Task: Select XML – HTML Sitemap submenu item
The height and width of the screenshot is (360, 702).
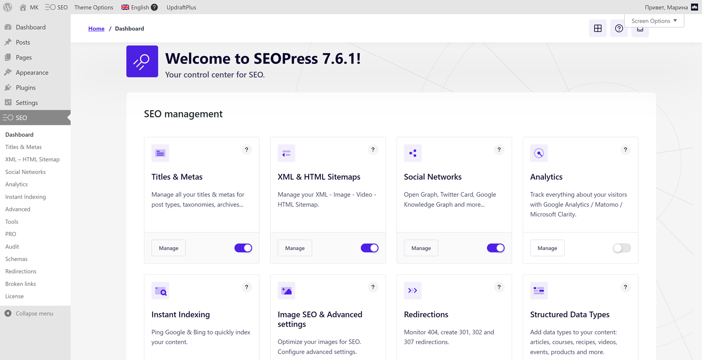Action: click(x=33, y=159)
